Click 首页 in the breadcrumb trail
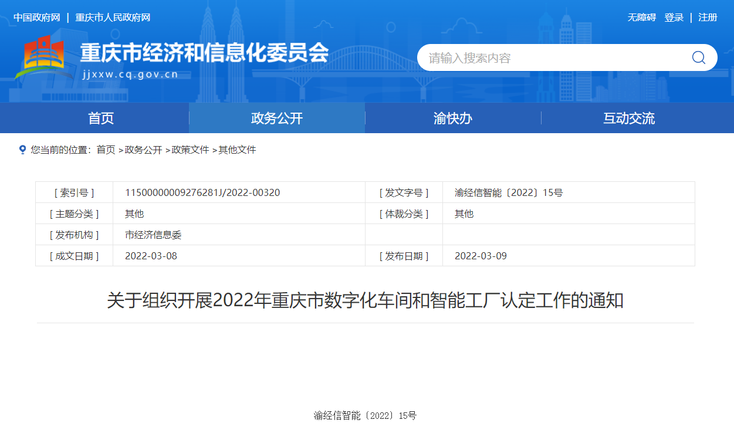Screen dimensions: 734x430 tap(106, 150)
